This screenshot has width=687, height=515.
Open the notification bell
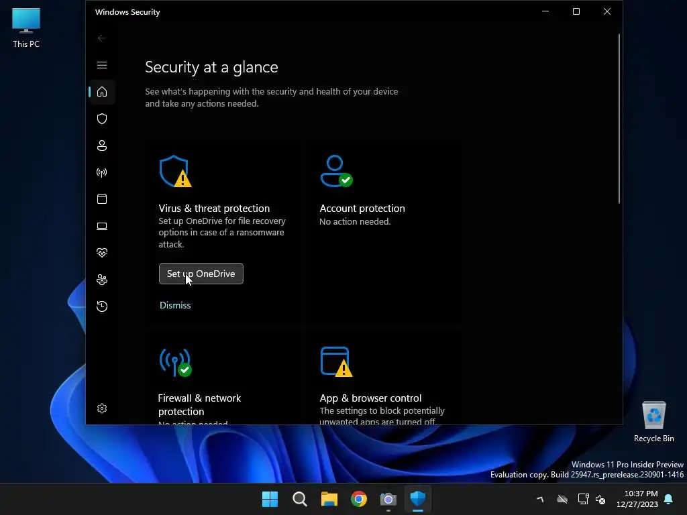tap(669, 499)
